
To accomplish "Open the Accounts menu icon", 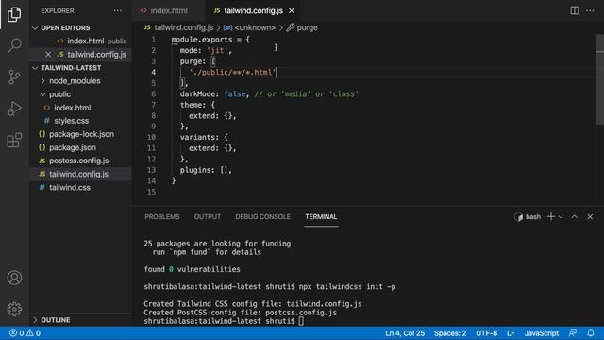I will pos(14,278).
